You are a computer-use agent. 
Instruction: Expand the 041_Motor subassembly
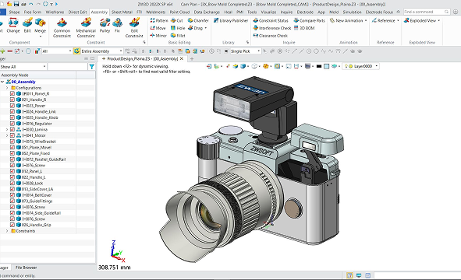(x=7, y=135)
